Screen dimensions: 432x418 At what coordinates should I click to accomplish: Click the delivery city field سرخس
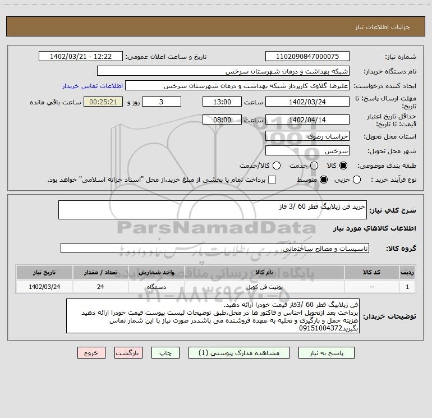pos(307,151)
